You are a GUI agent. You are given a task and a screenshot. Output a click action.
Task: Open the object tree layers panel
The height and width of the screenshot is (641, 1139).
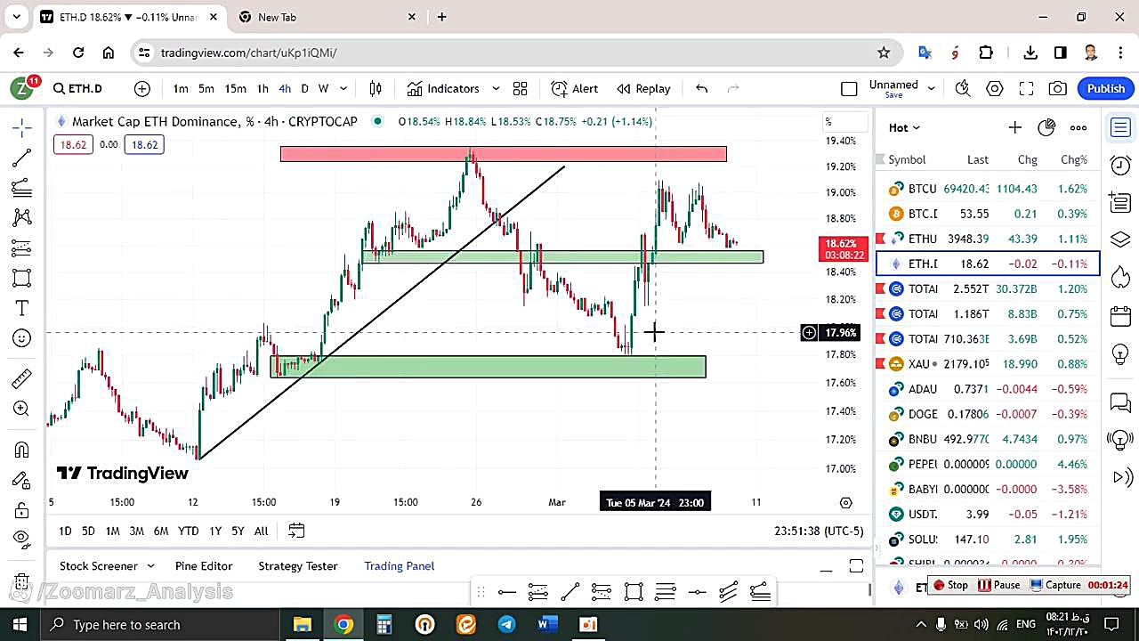(1120, 239)
